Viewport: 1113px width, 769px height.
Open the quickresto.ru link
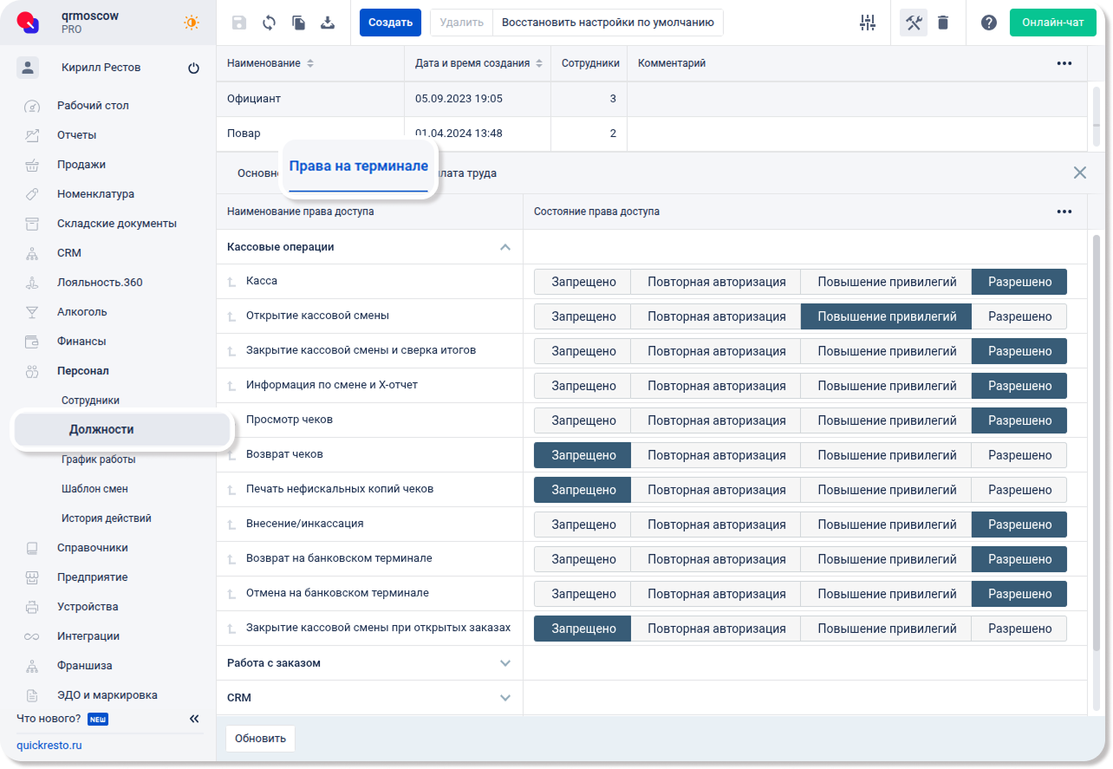pos(49,746)
